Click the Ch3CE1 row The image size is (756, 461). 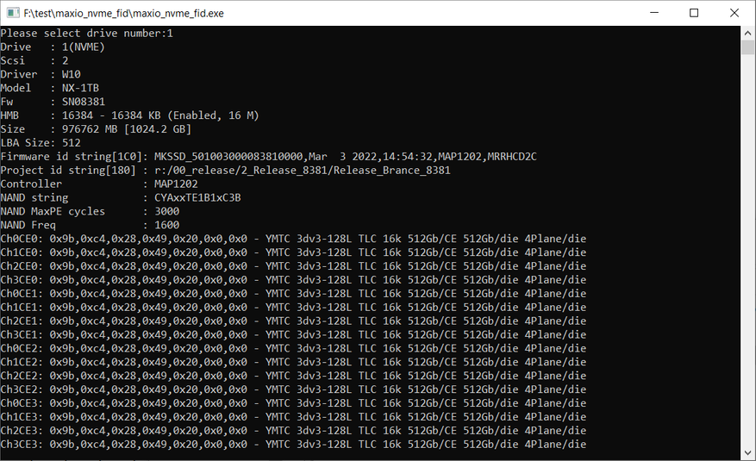tap(294, 335)
